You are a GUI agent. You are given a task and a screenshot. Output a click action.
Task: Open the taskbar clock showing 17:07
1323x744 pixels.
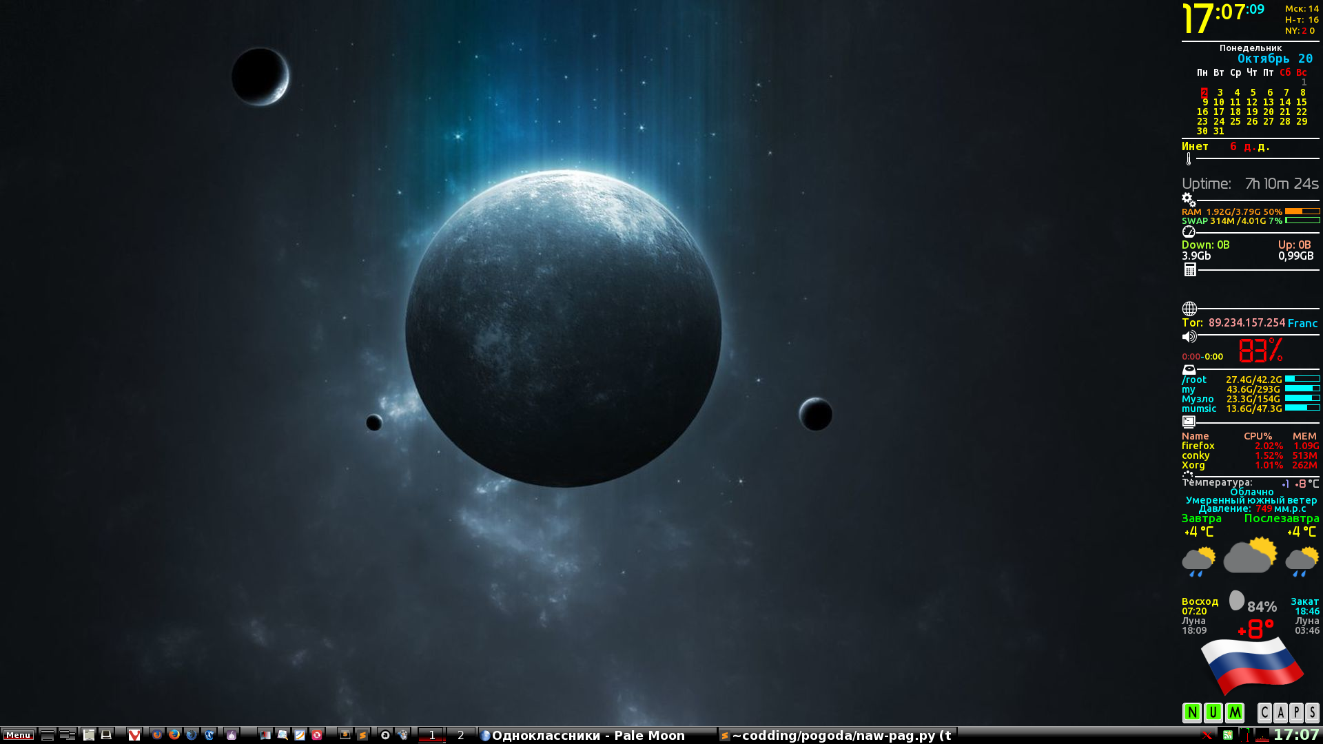coord(1296,735)
